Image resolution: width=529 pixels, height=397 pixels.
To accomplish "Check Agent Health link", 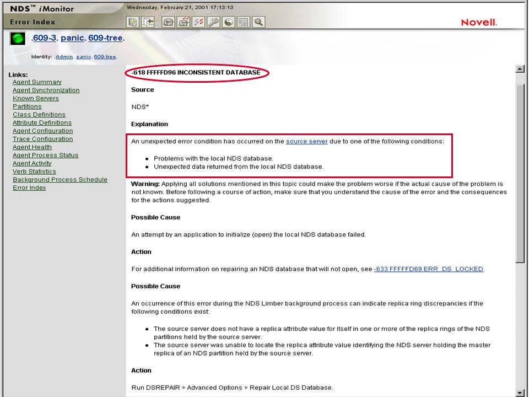I will (32, 147).
